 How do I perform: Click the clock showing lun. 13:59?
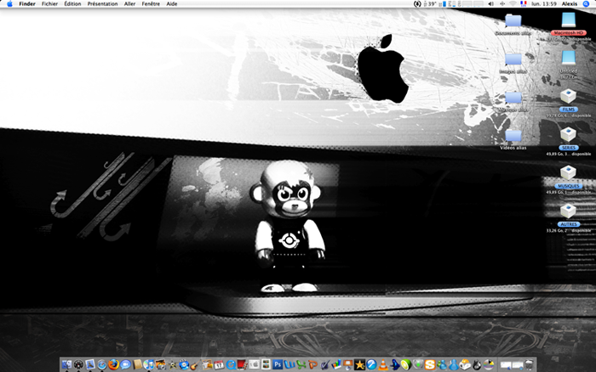[543, 4]
